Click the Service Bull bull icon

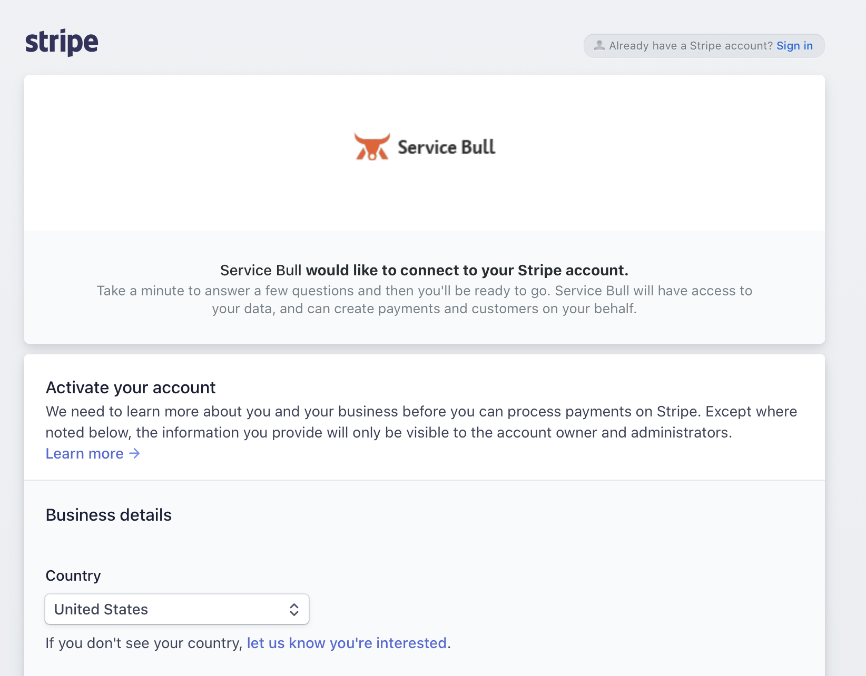coord(372,146)
